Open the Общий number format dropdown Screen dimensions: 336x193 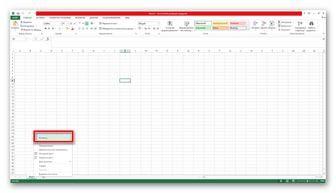point(158,23)
